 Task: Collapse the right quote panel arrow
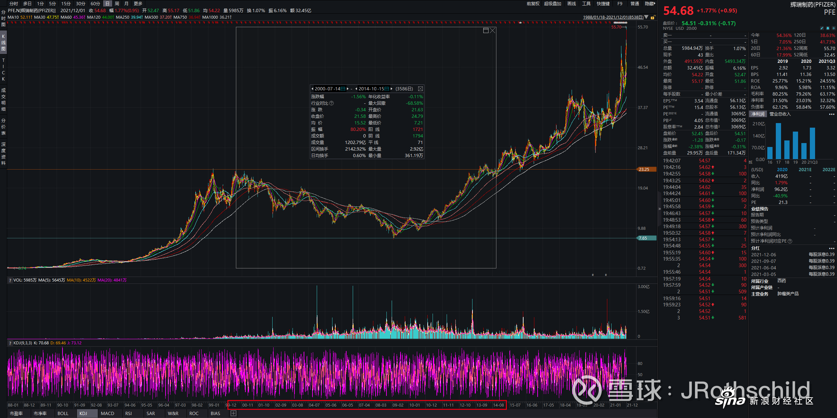659,209
